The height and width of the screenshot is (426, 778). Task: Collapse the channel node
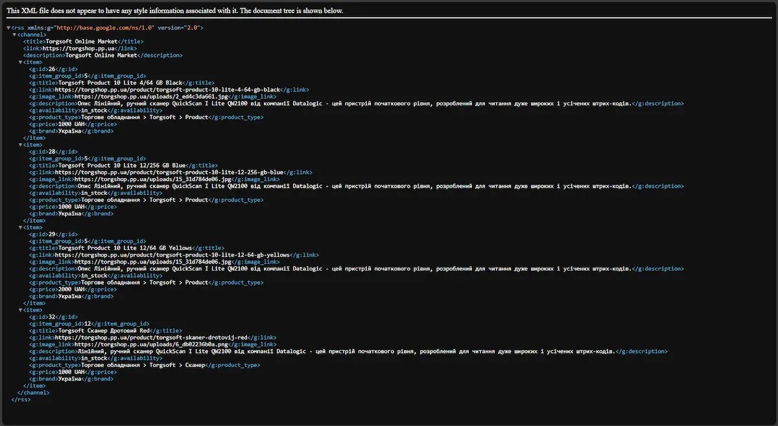(14, 34)
